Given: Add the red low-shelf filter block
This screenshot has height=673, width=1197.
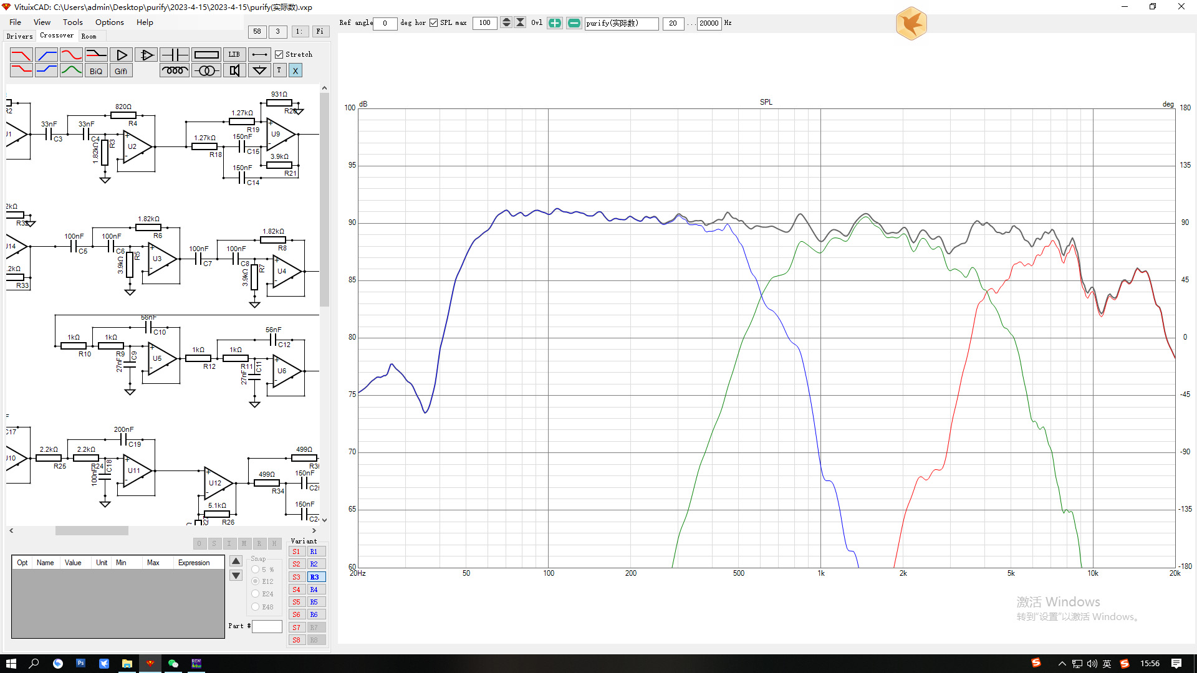Looking at the screenshot, I should click(x=21, y=70).
